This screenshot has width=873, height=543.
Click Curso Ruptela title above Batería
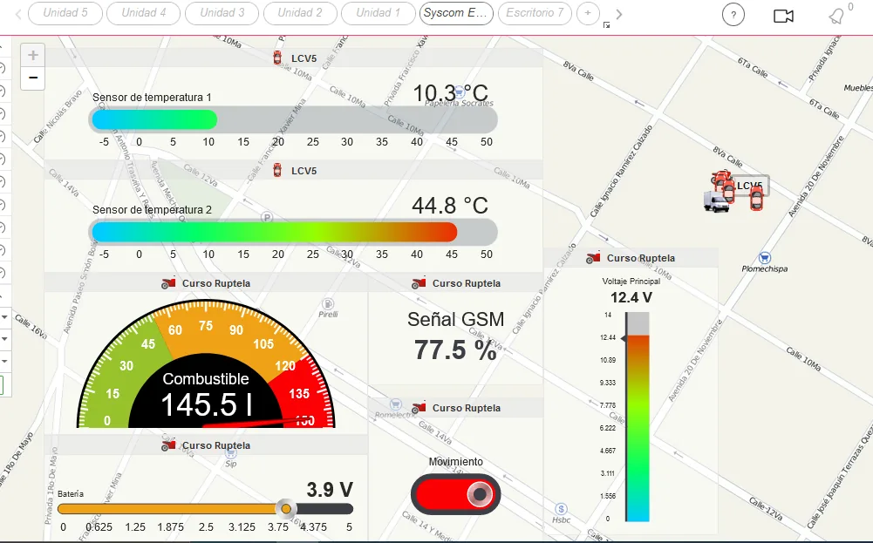pyautogui.click(x=216, y=445)
